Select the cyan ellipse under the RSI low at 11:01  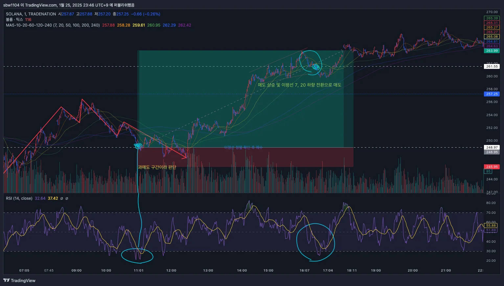[137, 256]
